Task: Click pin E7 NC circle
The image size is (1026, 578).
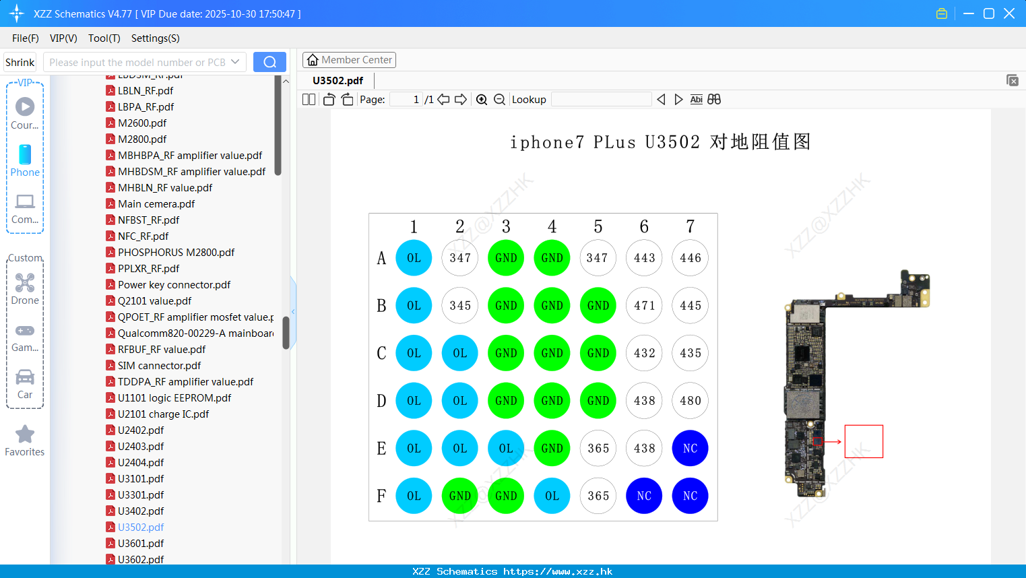Action: click(x=690, y=448)
